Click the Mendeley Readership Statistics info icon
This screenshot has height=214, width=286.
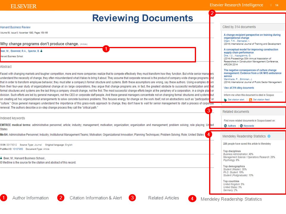pyautogui.click(x=269, y=136)
